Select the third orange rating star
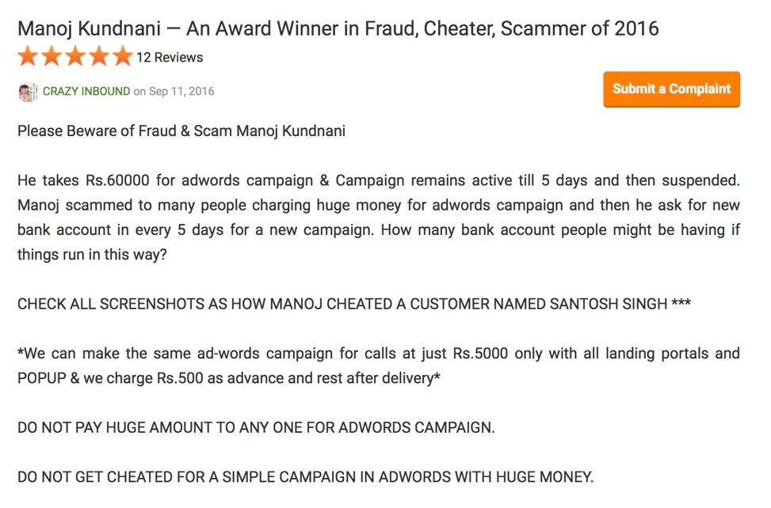The image size is (771, 508). 75,56
